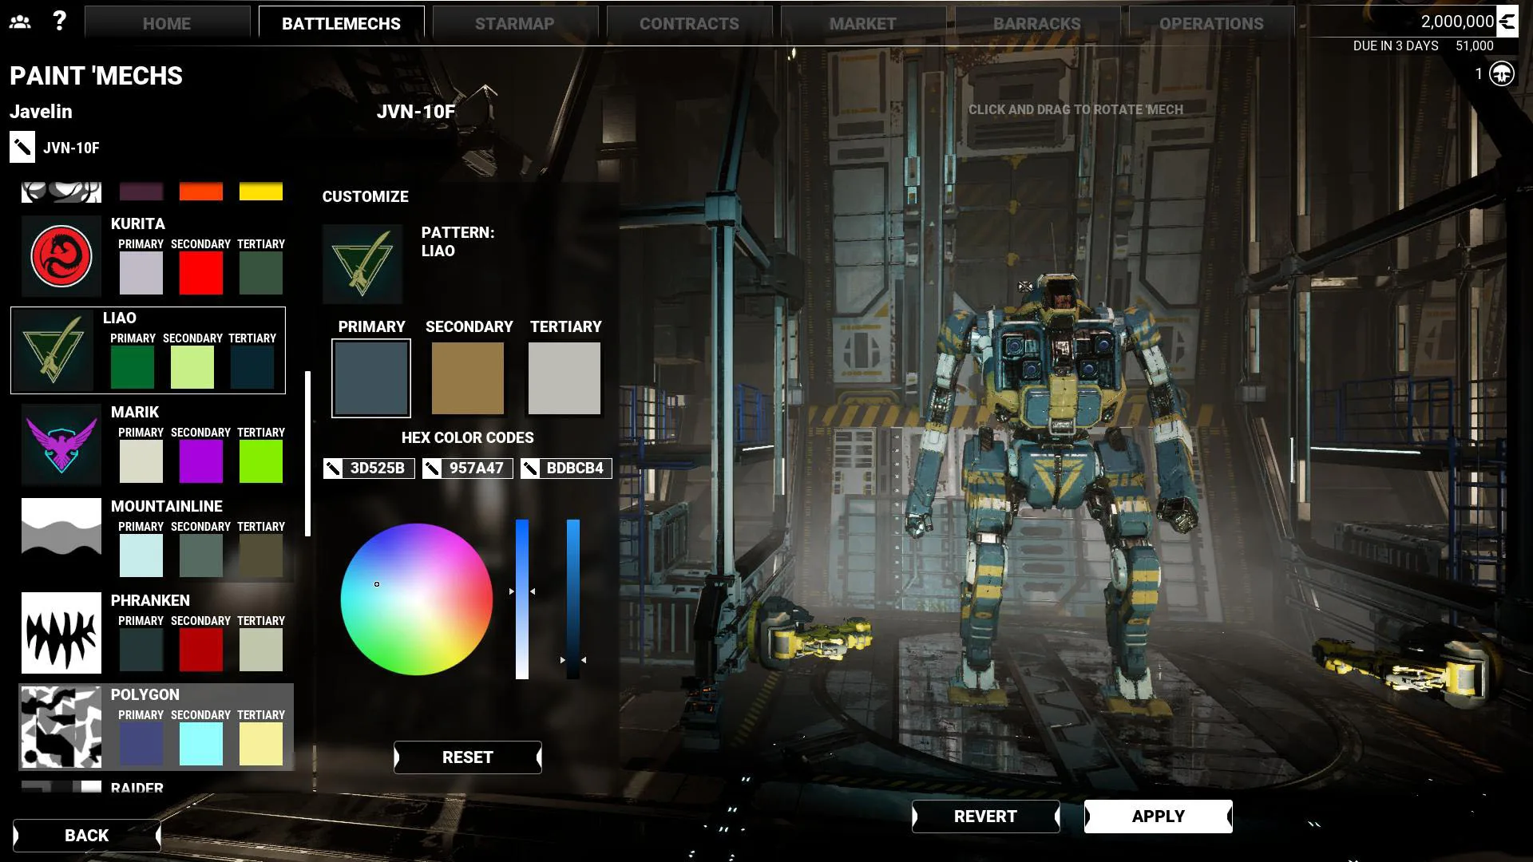Viewport: 1533px width, 862px height.
Task: Click Mountainline olive tertiary swatch
Action: tap(261, 556)
